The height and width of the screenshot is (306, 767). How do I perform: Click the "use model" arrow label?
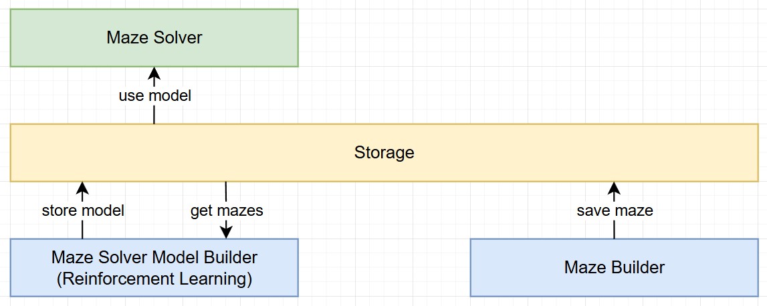[x=154, y=96]
